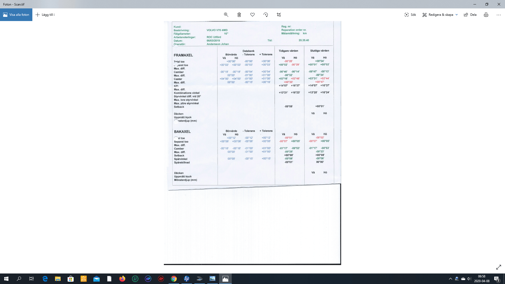Image resolution: width=505 pixels, height=284 pixels.
Task: Click the scanned alignment report image
Action: (x=252, y=105)
